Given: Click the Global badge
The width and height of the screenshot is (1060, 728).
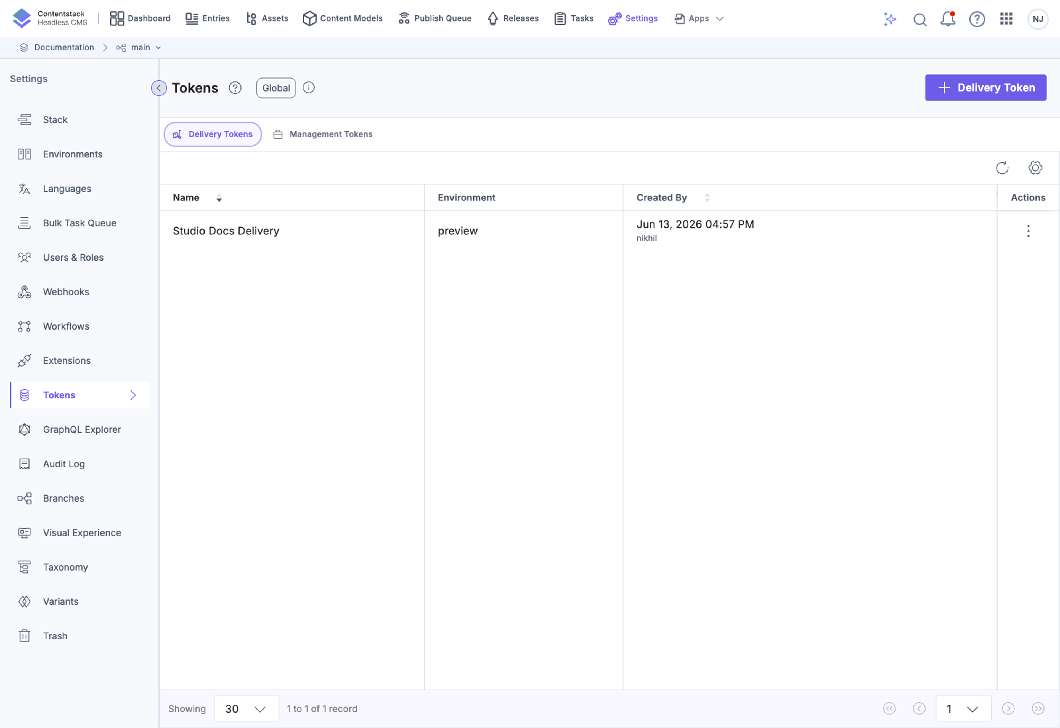Looking at the screenshot, I should pos(276,88).
